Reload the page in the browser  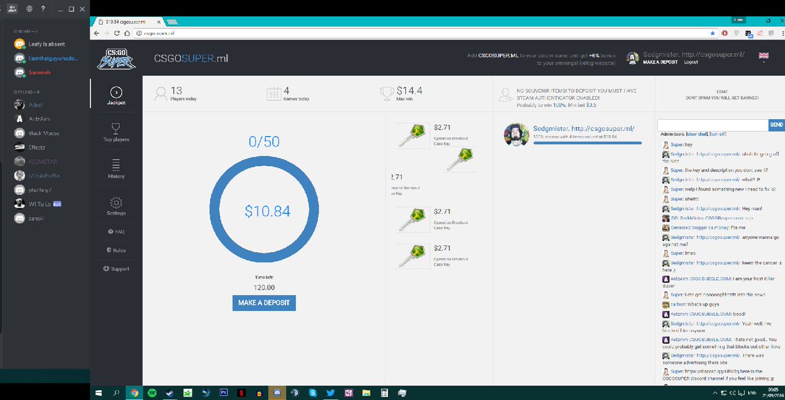(x=118, y=32)
